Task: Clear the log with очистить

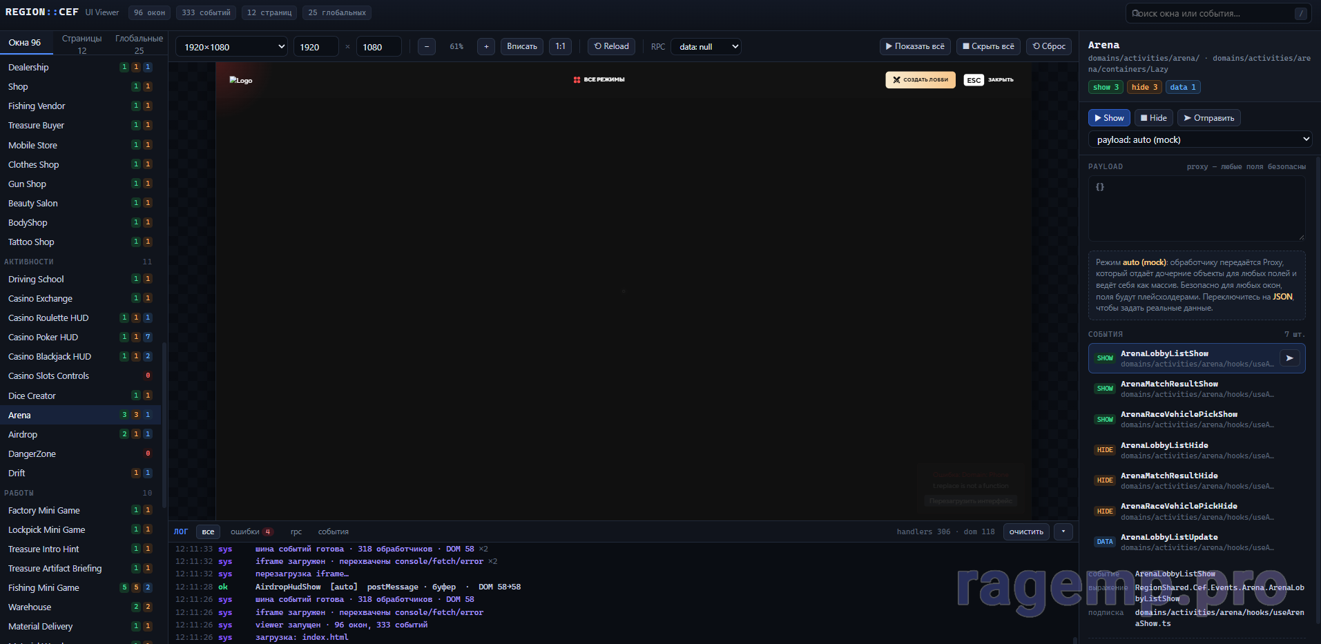Action: pos(1026,532)
